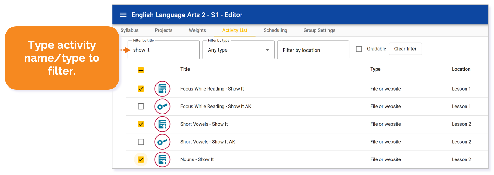Uncheck the Focus While Reading - Show It checkbox
Screen dimensions: 494x175
click(141, 89)
